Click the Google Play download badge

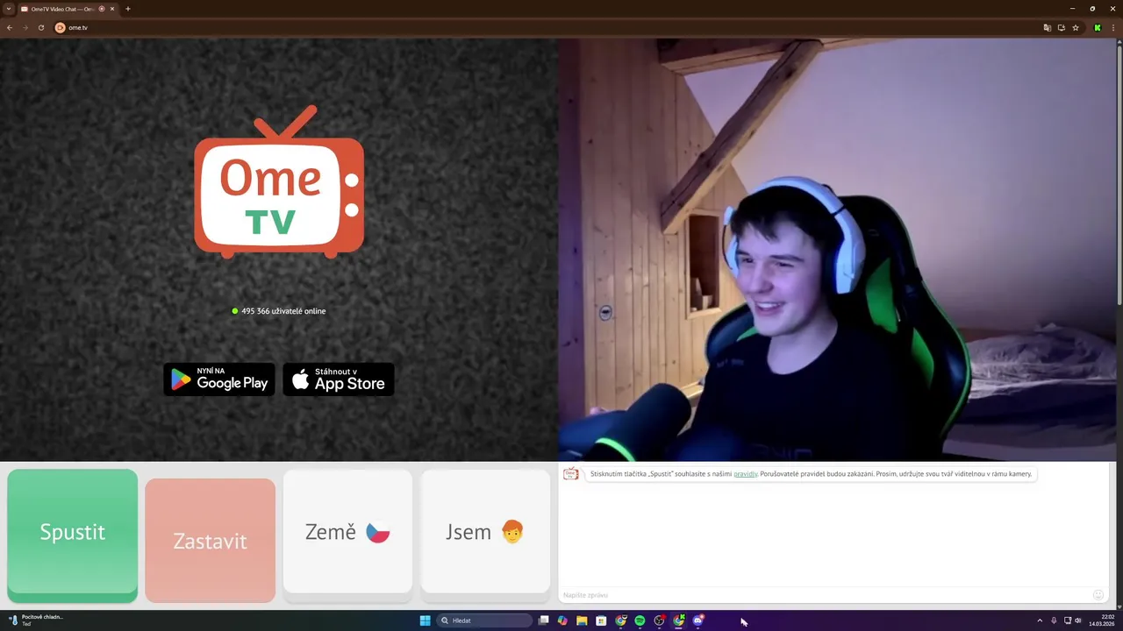(x=219, y=379)
